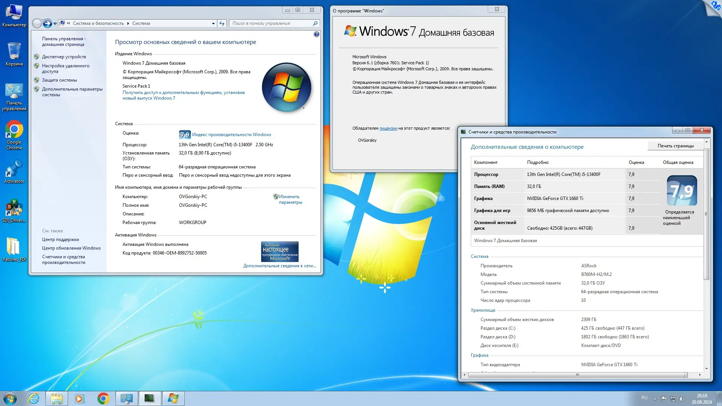Open the Диспетчер устройств link
Image resolution: width=722 pixels, height=406 pixels.
point(64,57)
